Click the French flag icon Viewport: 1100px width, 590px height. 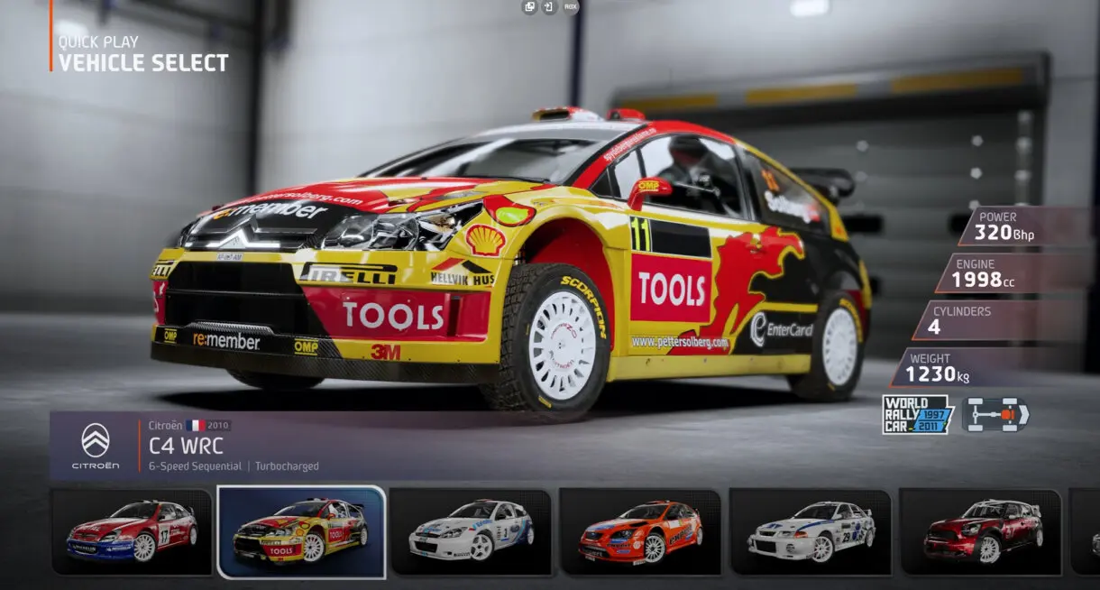coord(195,425)
